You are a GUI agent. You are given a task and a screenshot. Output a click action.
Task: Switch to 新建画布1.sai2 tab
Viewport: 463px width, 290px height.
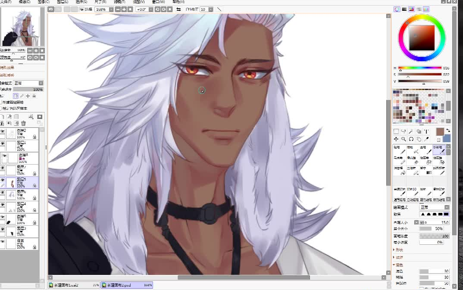pyautogui.click(x=74, y=285)
